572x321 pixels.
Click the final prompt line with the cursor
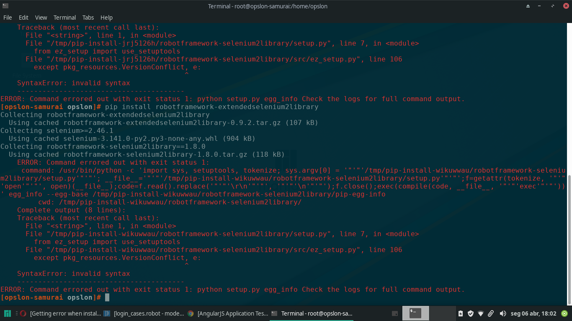[x=55, y=297]
